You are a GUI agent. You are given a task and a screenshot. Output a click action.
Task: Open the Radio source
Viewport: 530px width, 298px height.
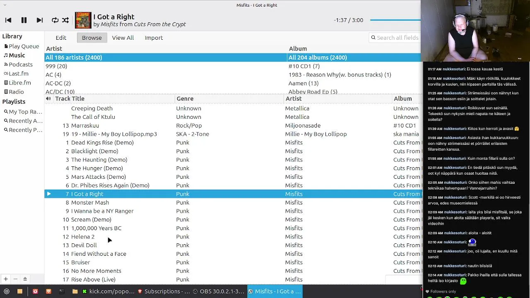(x=14, y=92)
